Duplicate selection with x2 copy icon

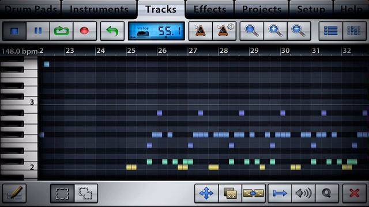point(230,193)
